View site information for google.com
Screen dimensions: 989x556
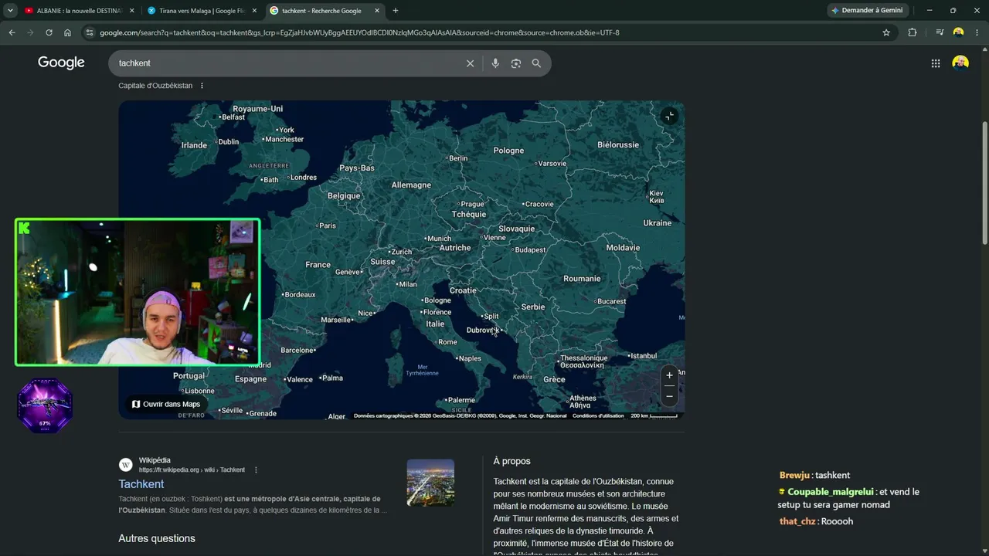[90, 32]
